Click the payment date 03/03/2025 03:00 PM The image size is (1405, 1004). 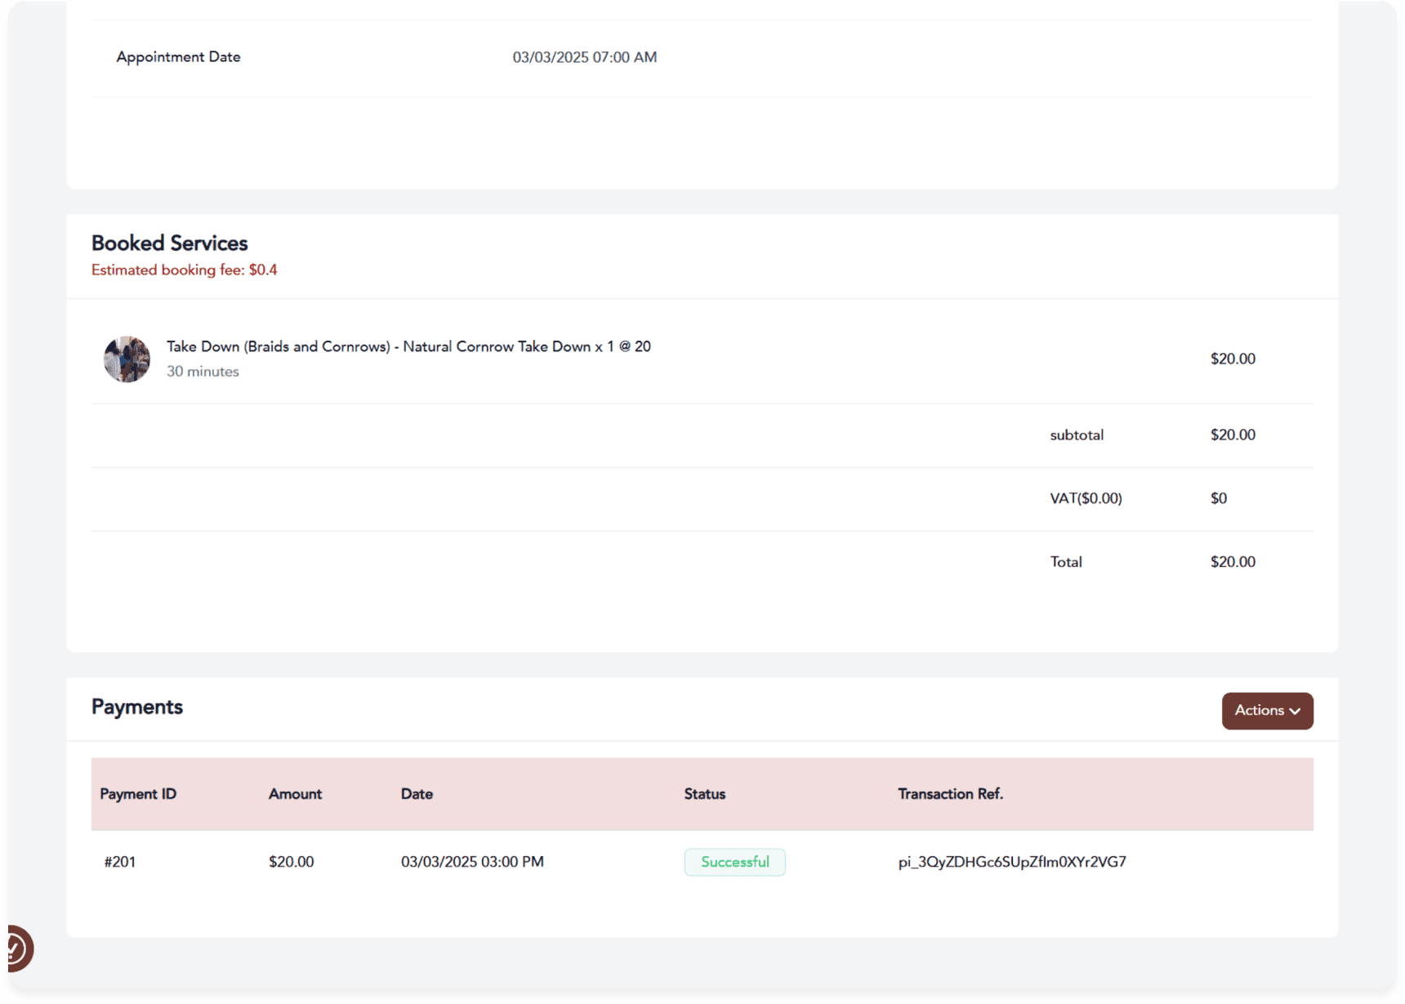pyautogui.click(x=472, y=862)
